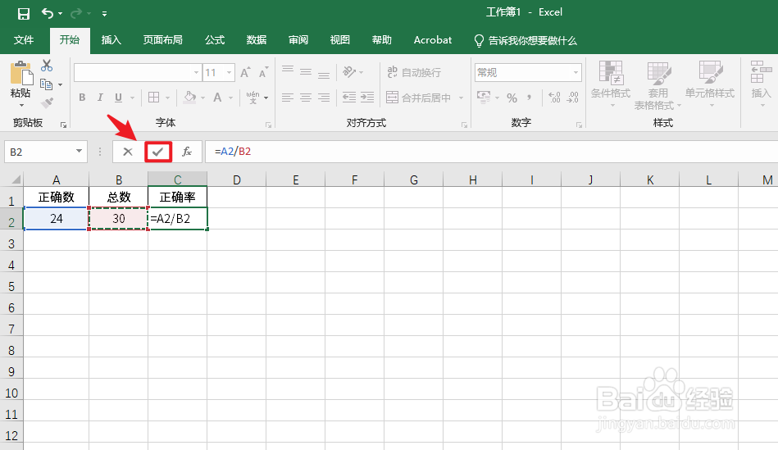Expand the Name Box dropdown arrow
The width and height of the screenshot is (778, 450).
79,152
